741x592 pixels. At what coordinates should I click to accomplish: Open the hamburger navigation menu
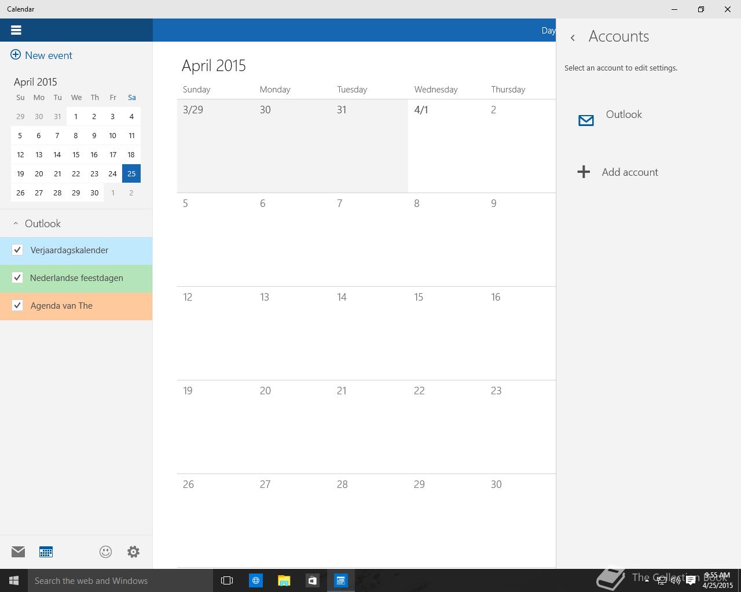coord(16,30)
